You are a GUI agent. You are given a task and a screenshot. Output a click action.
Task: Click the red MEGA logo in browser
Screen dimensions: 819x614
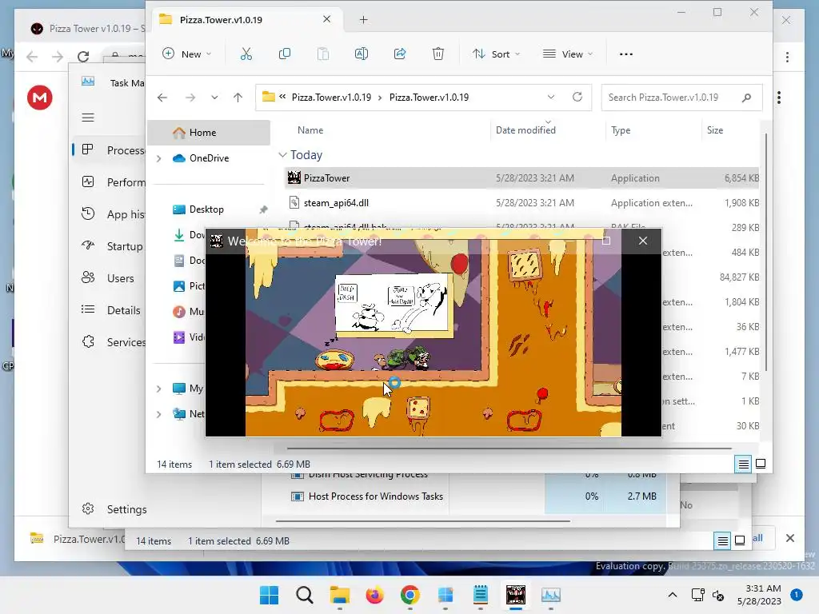40,98
